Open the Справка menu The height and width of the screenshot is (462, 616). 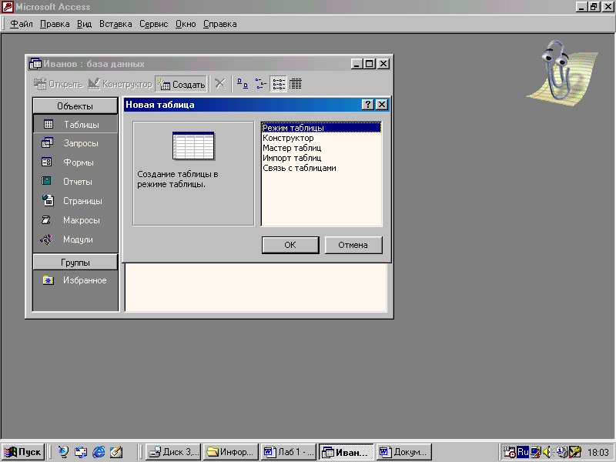(219, 24)
